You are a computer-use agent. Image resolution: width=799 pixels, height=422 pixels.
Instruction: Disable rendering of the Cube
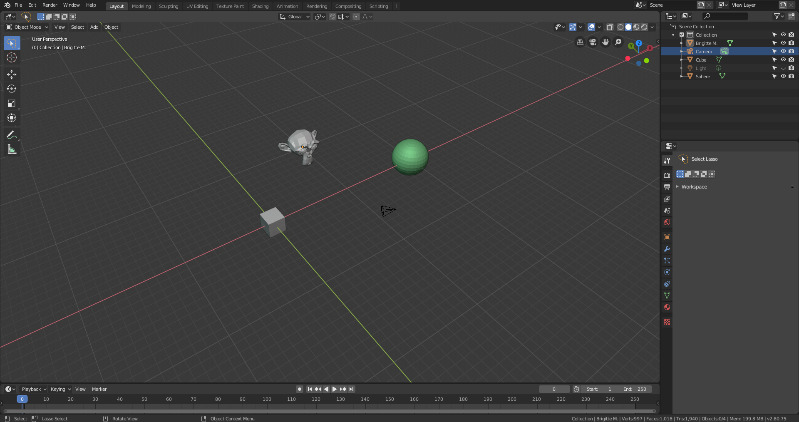(792, 60)
